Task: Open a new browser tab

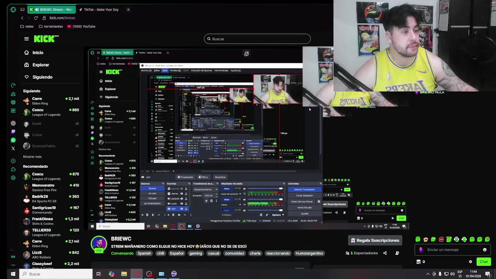Action: pos(128,9)
